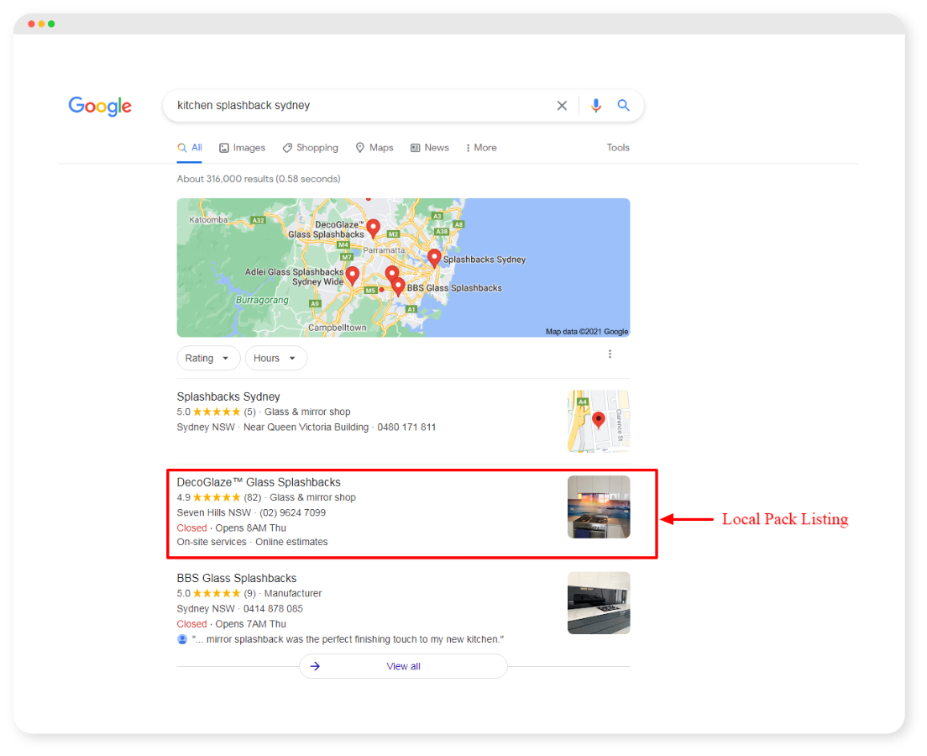Click Splashbacks Sydney map pin
The image size is (927, 756).
[x=435, y=259]
